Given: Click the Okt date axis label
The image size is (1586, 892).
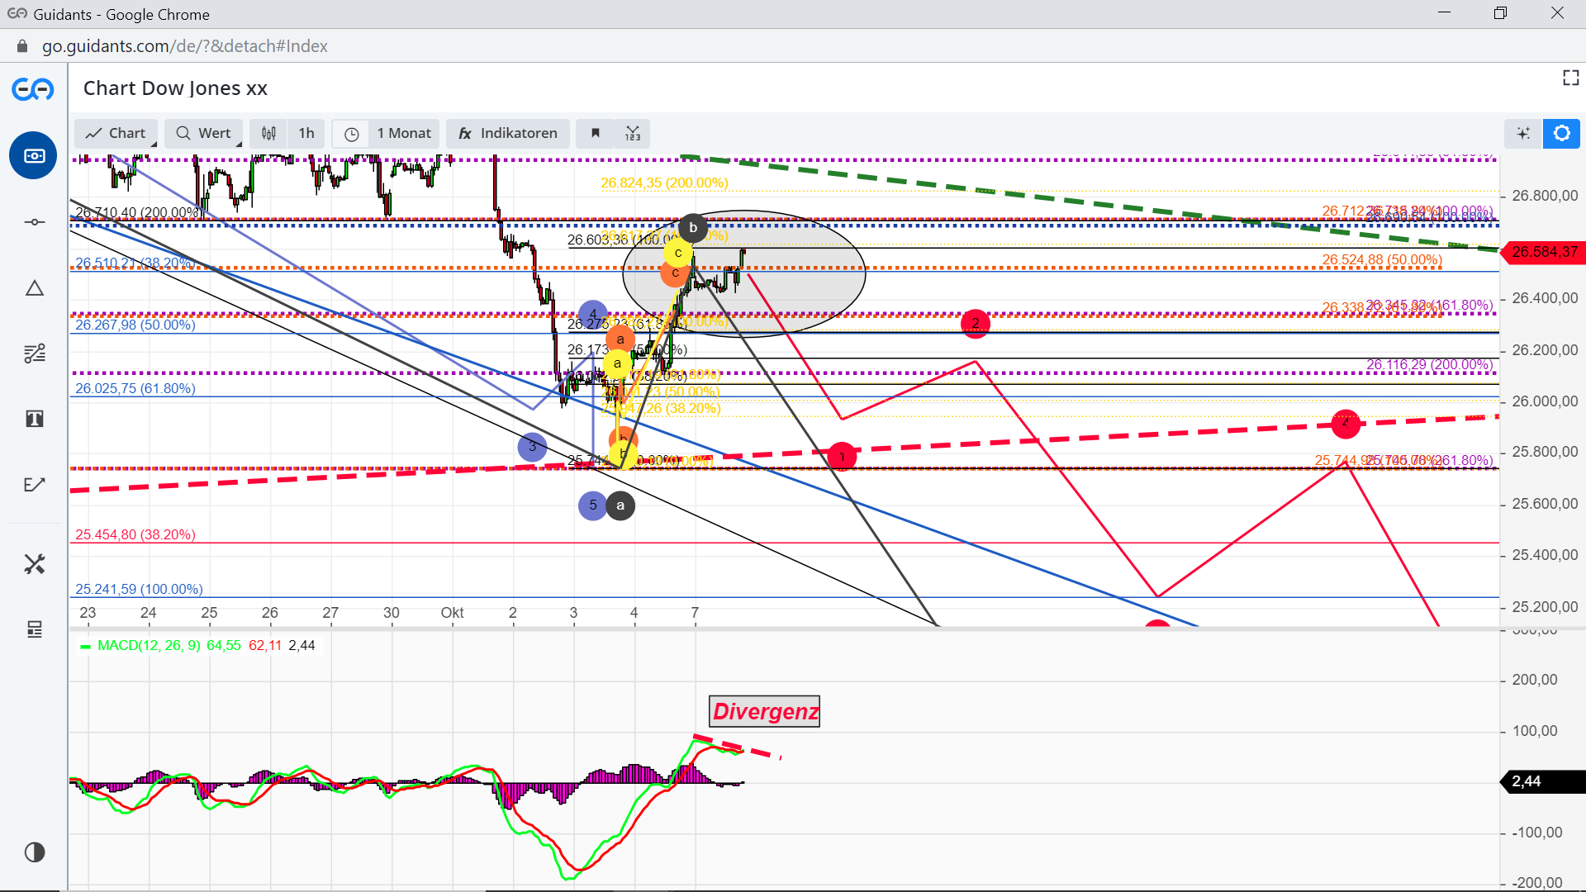Looking at the screenshot, I should coord(452,612).
